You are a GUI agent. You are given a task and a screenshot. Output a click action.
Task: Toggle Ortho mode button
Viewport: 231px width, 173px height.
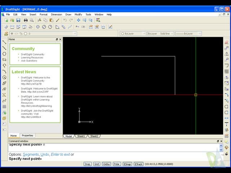tap(106, 164)
